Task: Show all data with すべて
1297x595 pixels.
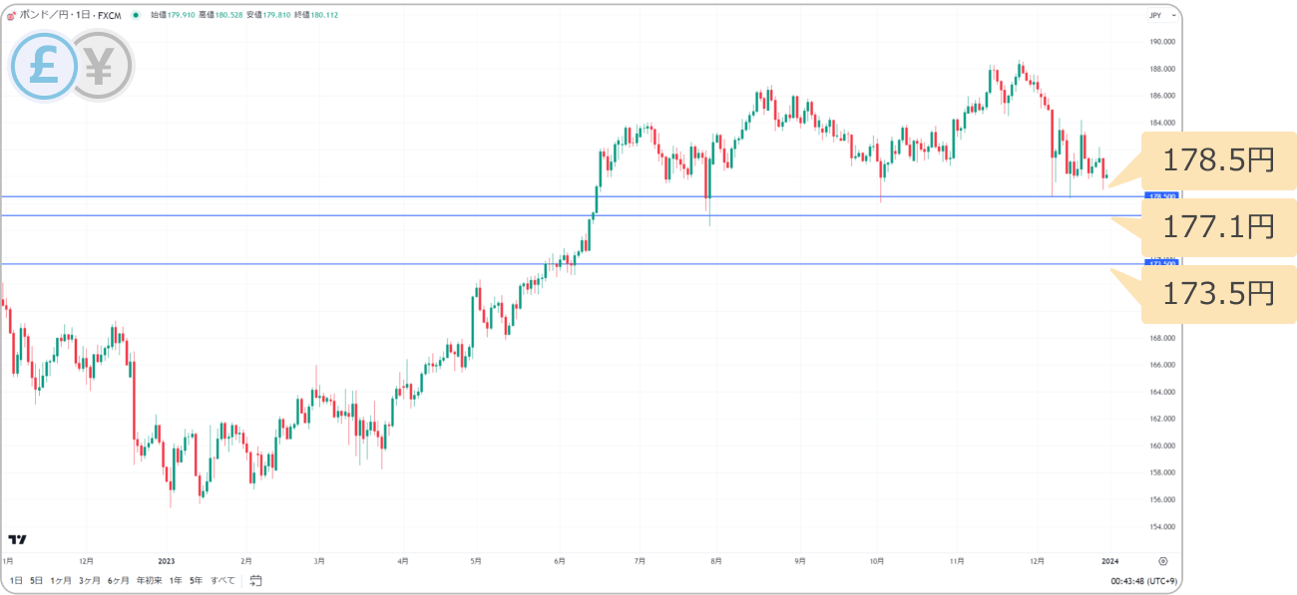Action: (222, 580)
